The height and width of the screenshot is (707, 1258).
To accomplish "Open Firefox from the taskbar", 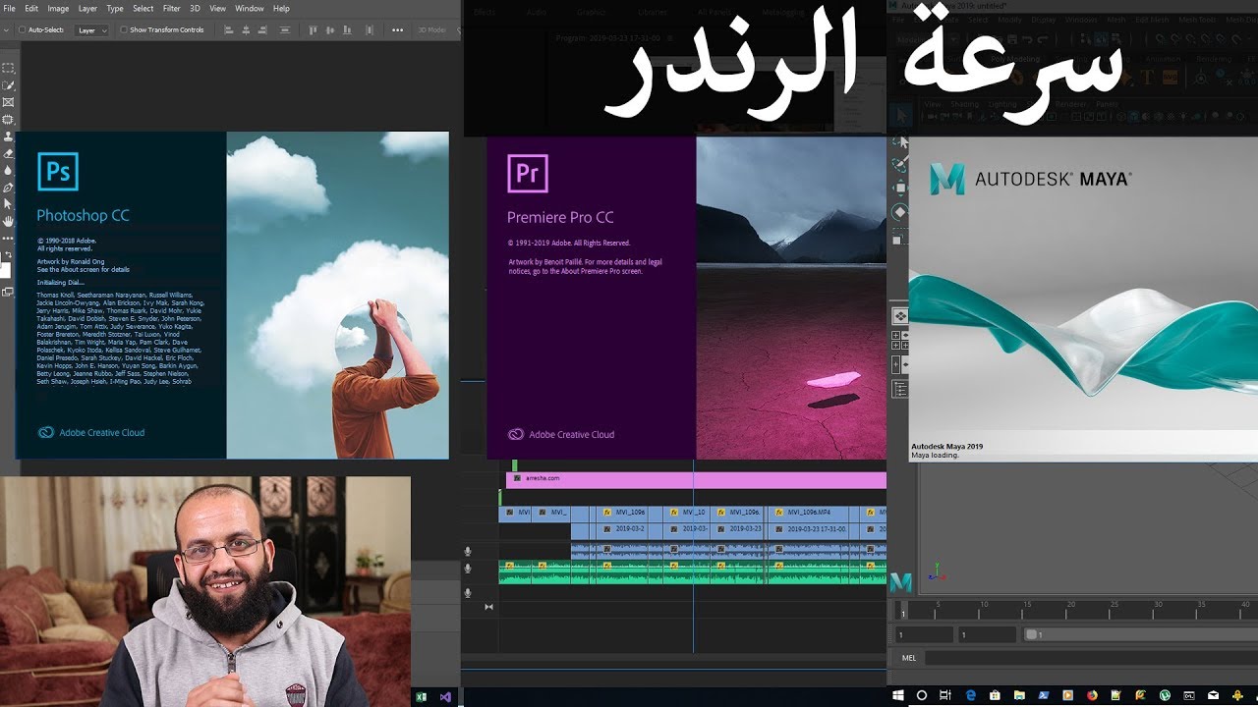I will pyautogui.click(x=1092, y=695).
